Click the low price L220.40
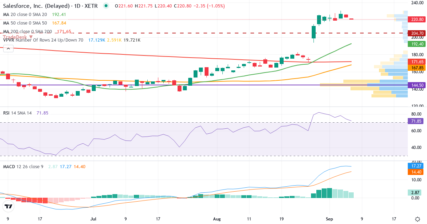Image resolution: width=427 pixels, height=224 pixels. (164, 6)
